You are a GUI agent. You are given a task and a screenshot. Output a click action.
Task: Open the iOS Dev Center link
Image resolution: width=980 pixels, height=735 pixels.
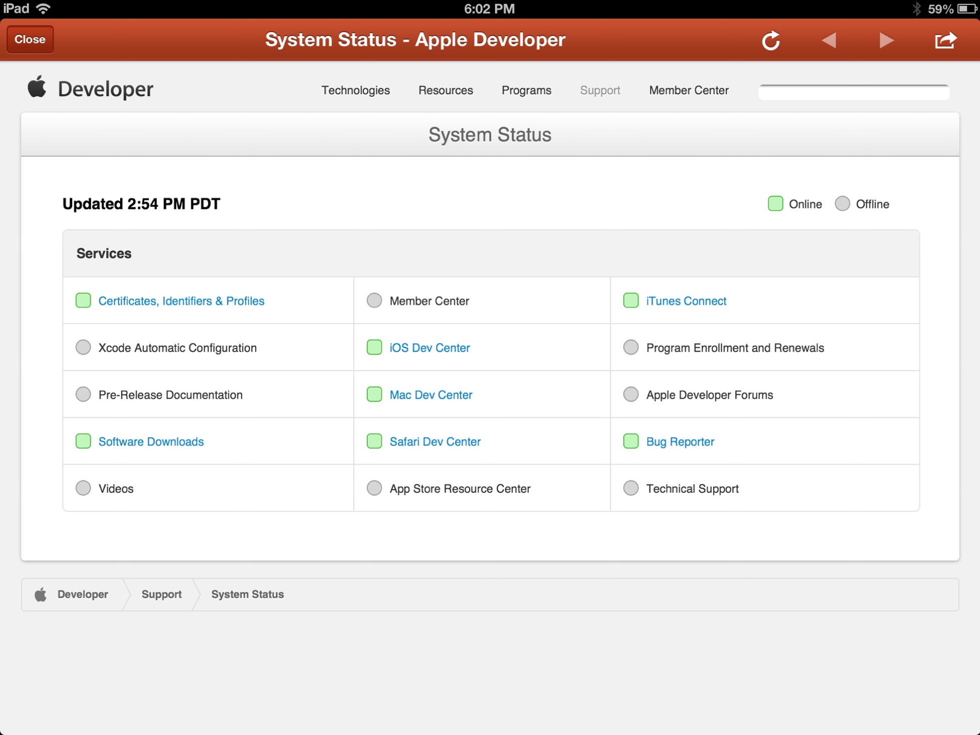pos(429,347)
